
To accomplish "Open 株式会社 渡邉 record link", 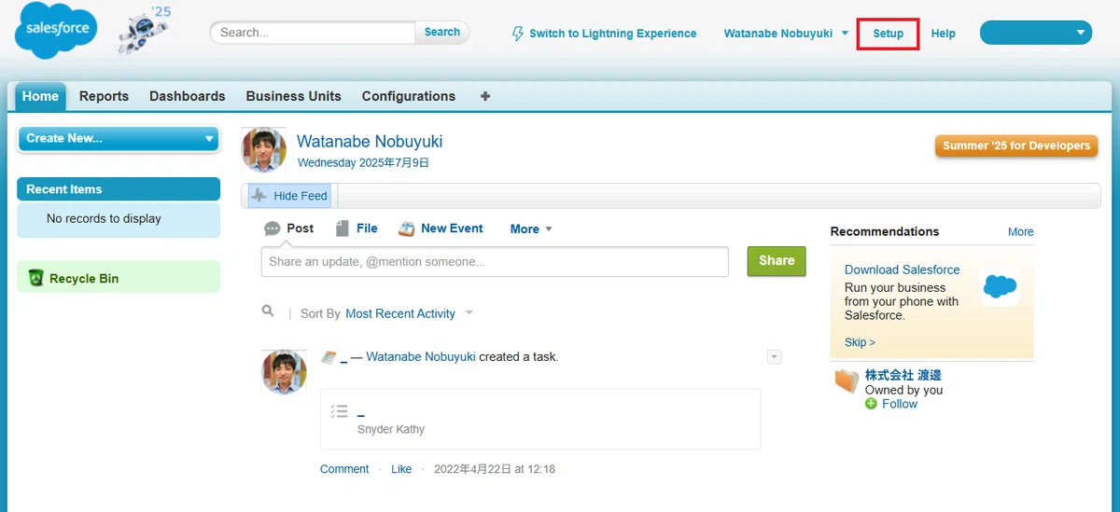I will [903, 375].
